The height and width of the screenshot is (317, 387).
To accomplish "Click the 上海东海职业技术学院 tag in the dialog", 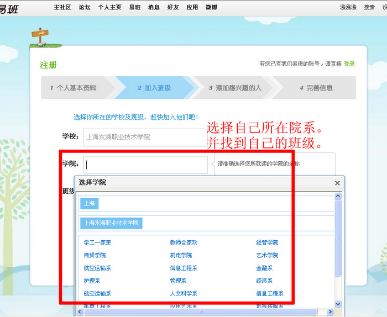I will point(111,223).
